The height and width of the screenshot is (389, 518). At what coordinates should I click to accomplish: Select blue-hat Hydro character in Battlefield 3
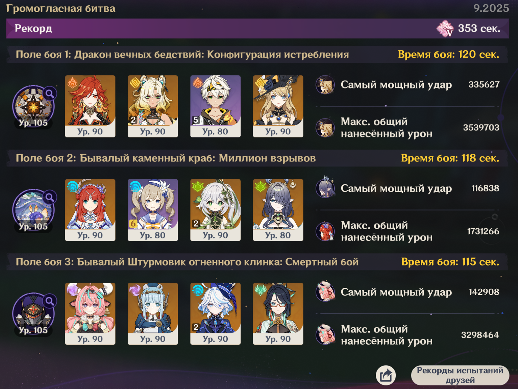(215, 313)
